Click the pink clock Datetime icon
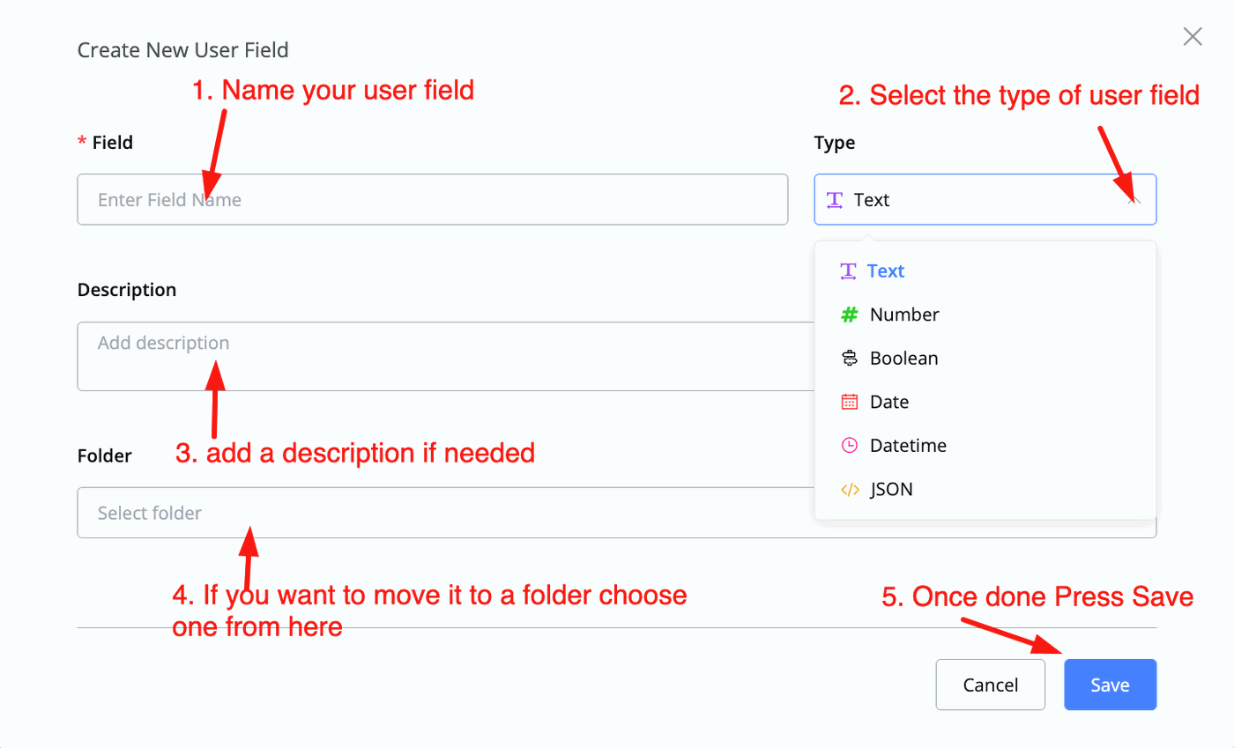 click(x=849, y=446)
